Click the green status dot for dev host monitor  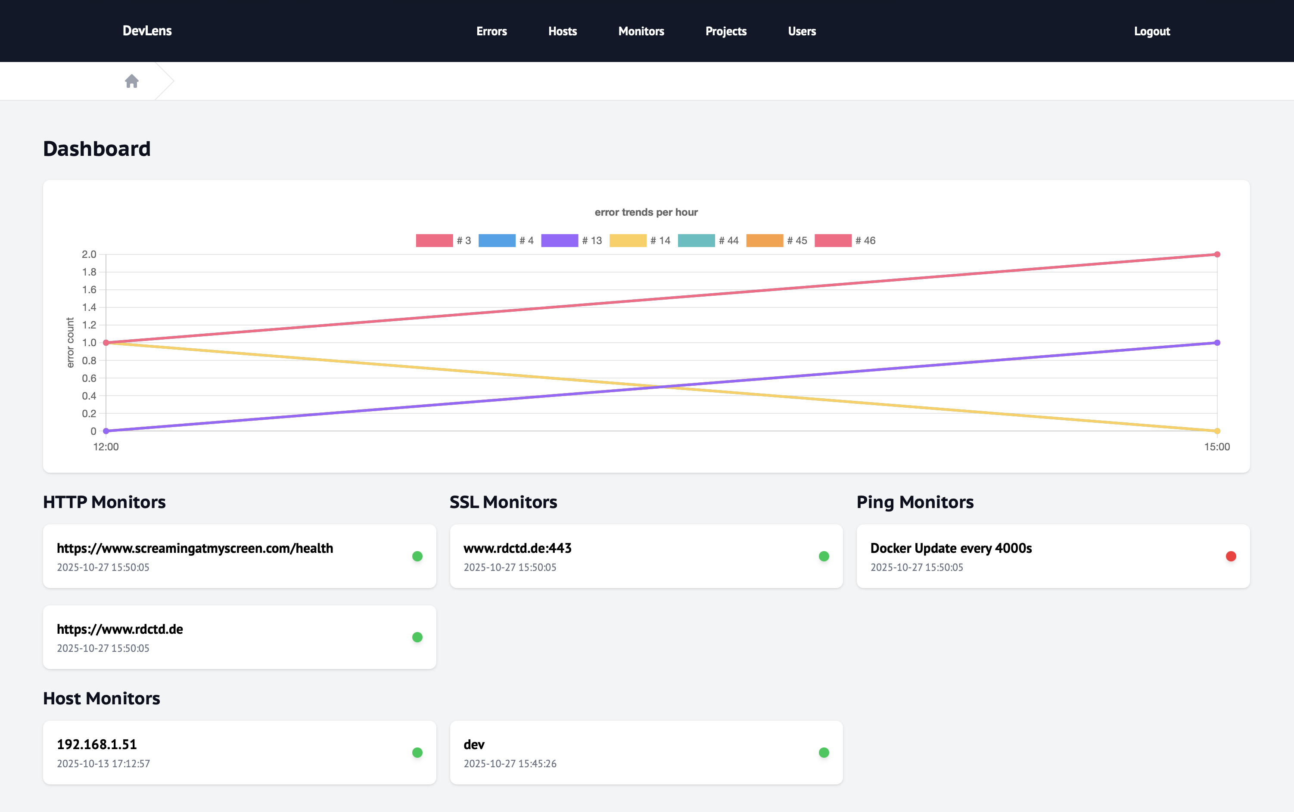[x=824, y=752]
